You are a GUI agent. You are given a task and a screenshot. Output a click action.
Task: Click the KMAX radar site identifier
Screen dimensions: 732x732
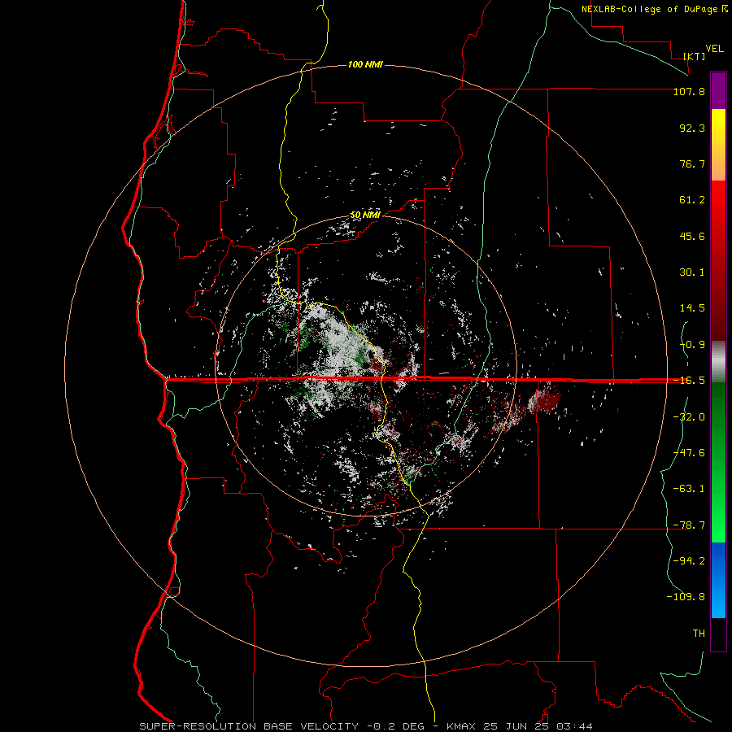coord(461,726)
